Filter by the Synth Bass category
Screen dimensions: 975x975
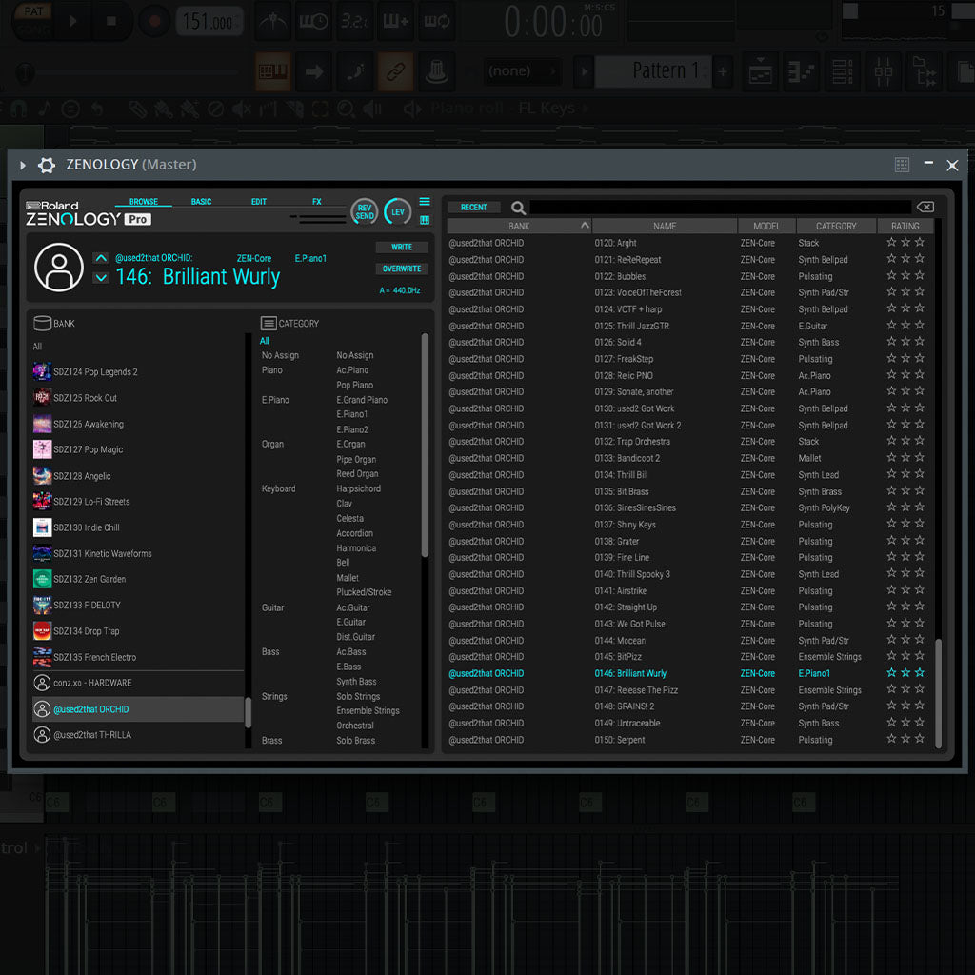356,682
